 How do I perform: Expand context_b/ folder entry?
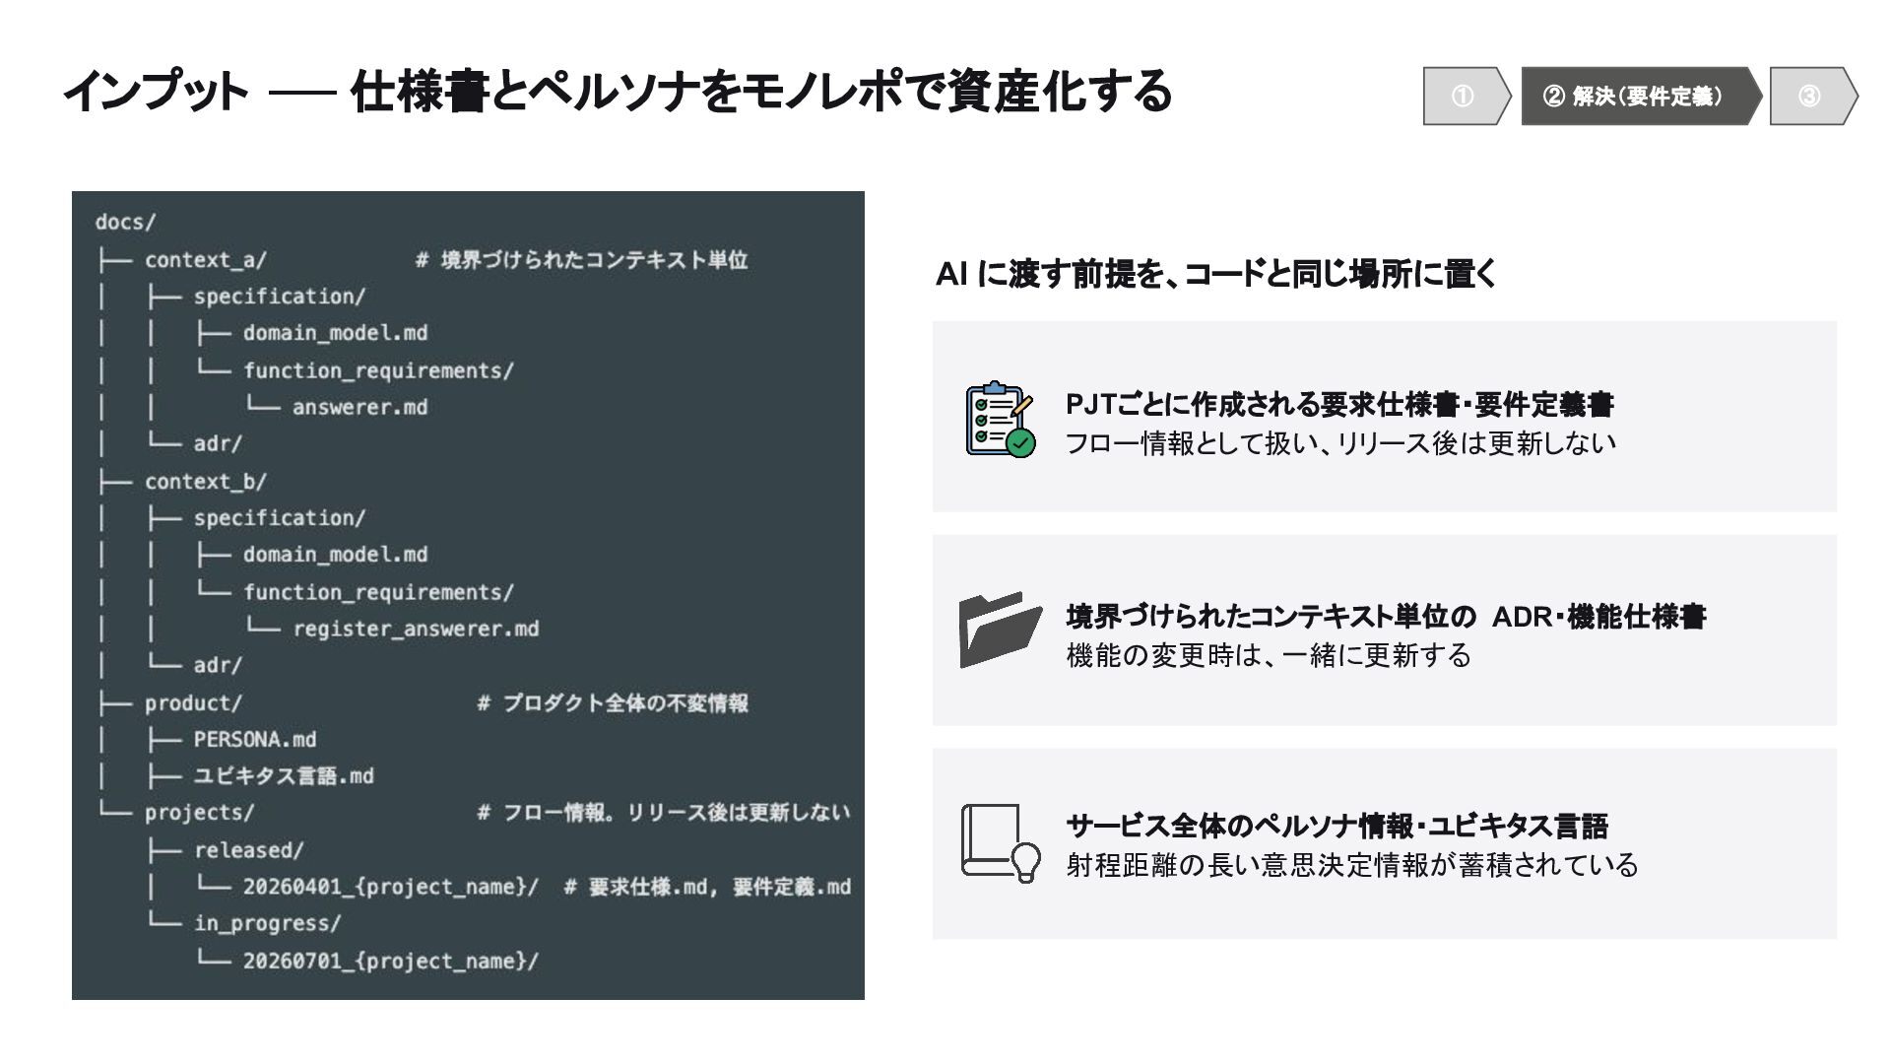[x=206, y=482]
